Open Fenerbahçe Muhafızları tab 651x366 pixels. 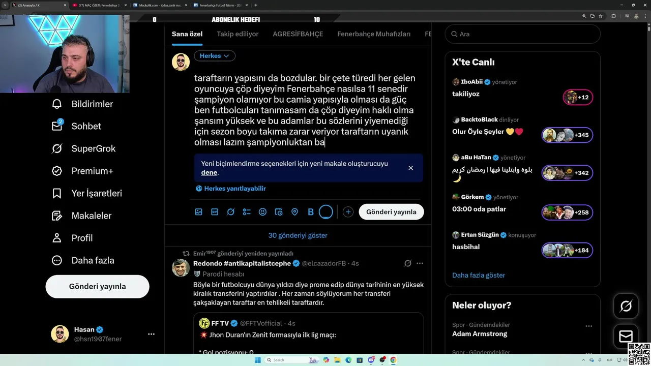(x=374, y=34)
